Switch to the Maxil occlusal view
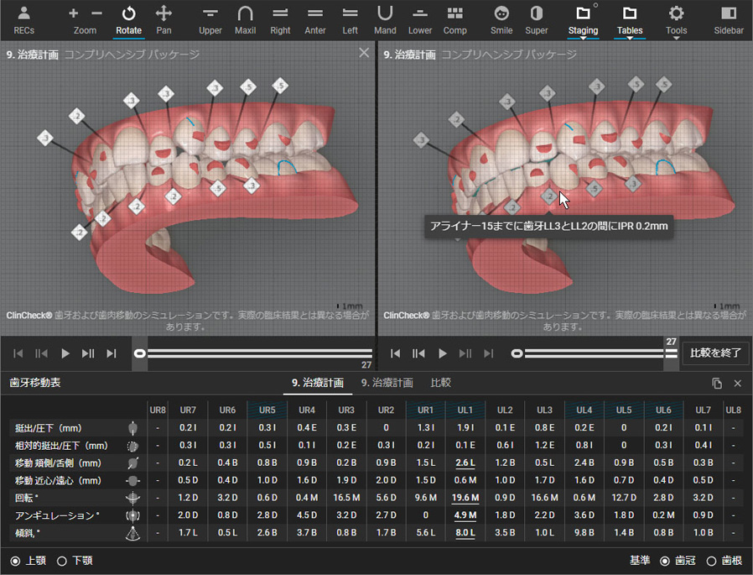The height and width of the screenshot is (575, 753). (x=245, y=20)
